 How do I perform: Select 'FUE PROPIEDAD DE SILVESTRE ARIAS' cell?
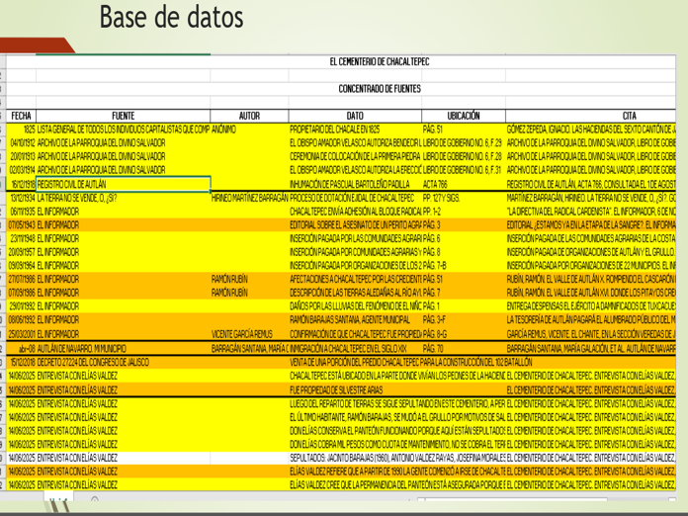click(x=355, y=390)
